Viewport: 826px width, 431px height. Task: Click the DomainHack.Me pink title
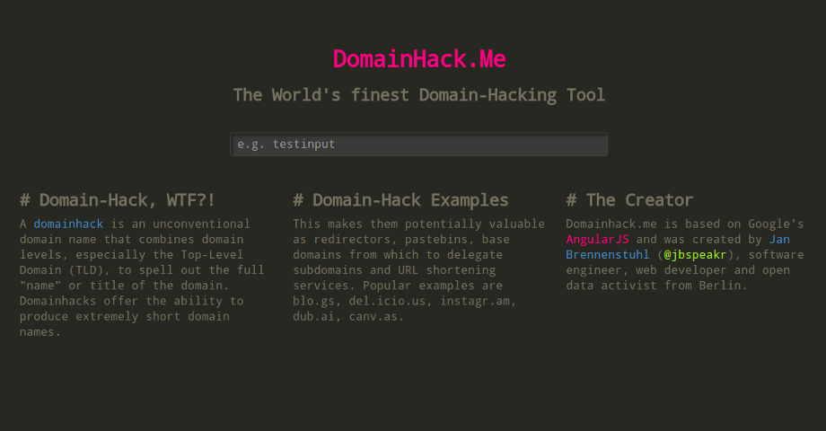(x=419, y=59)
